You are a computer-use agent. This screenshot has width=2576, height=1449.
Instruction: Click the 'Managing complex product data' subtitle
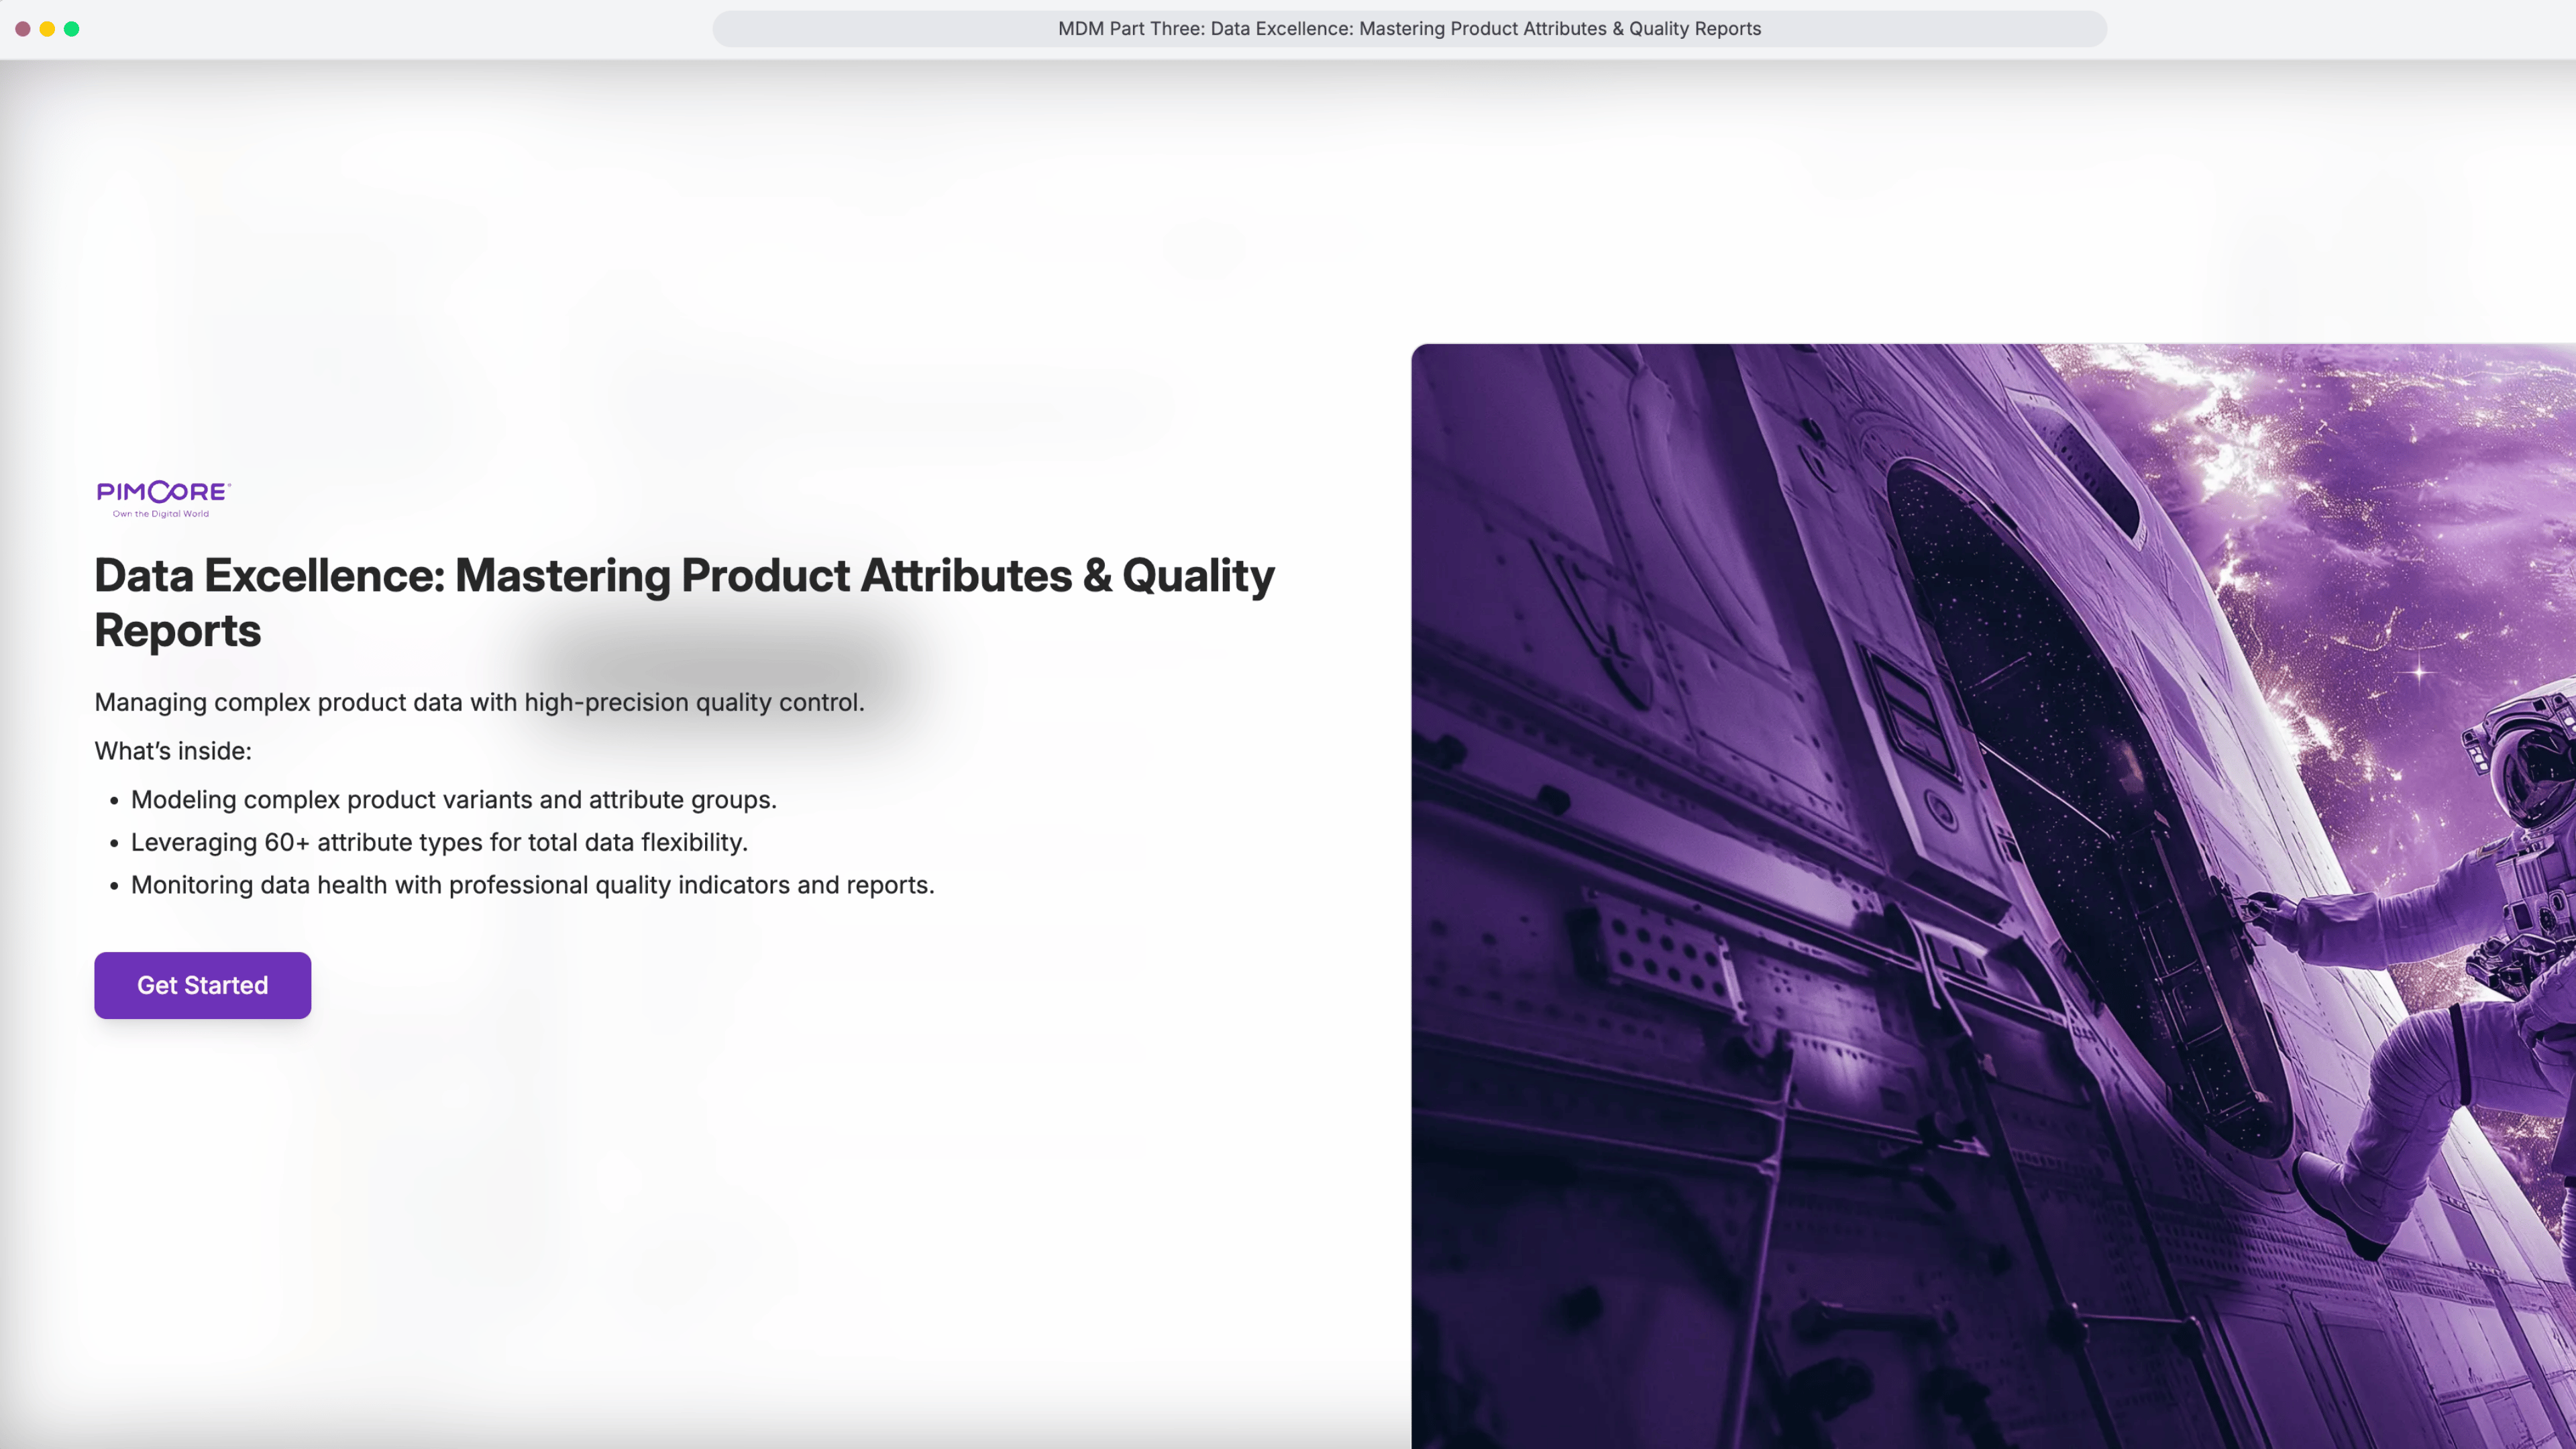(x=479, y=702)
